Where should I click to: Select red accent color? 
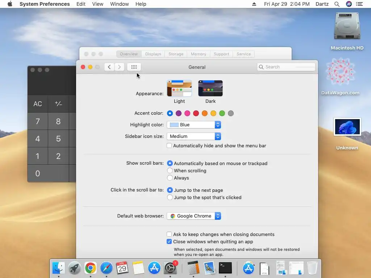click(196, 113)
